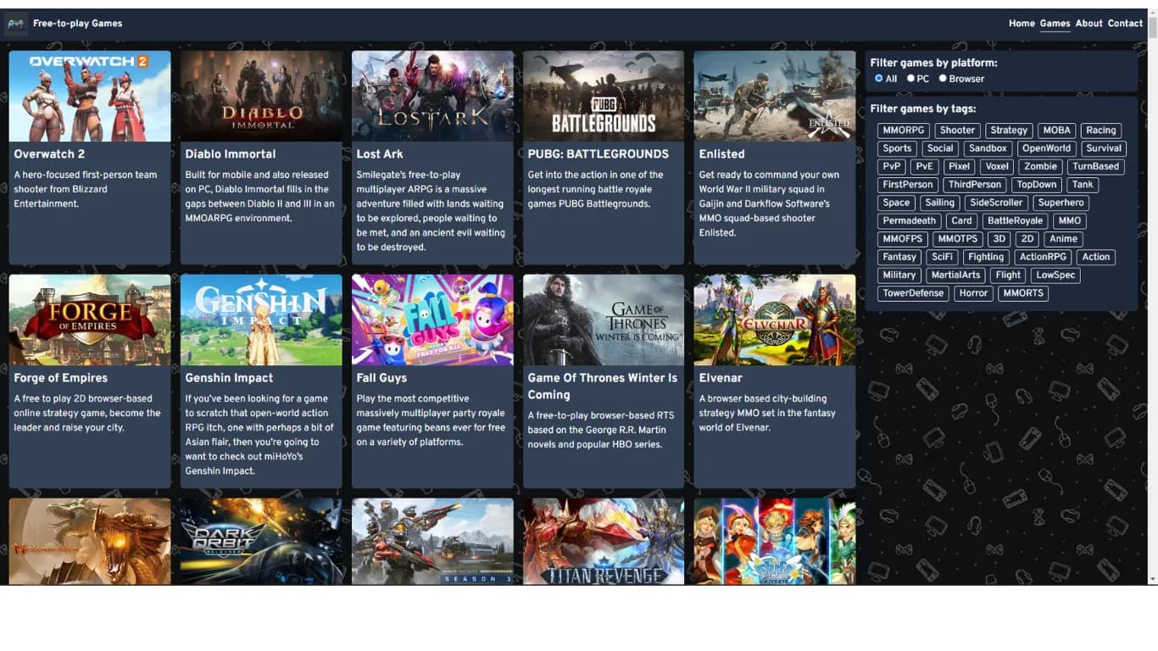Filter games by the MMORPG tag
Image resolution: width=1158 pixels, height=651 pixels.
[x=903, y=131]
